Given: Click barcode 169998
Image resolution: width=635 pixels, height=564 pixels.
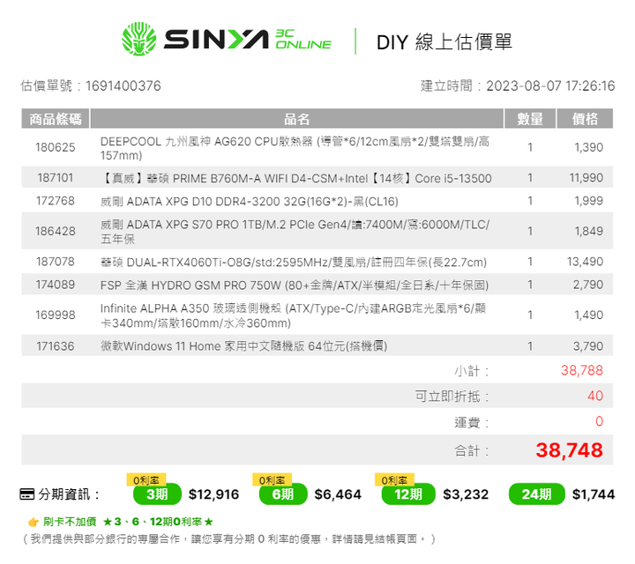Looking at the screenshot, I should pyautogui.click(x=56, y=315).
